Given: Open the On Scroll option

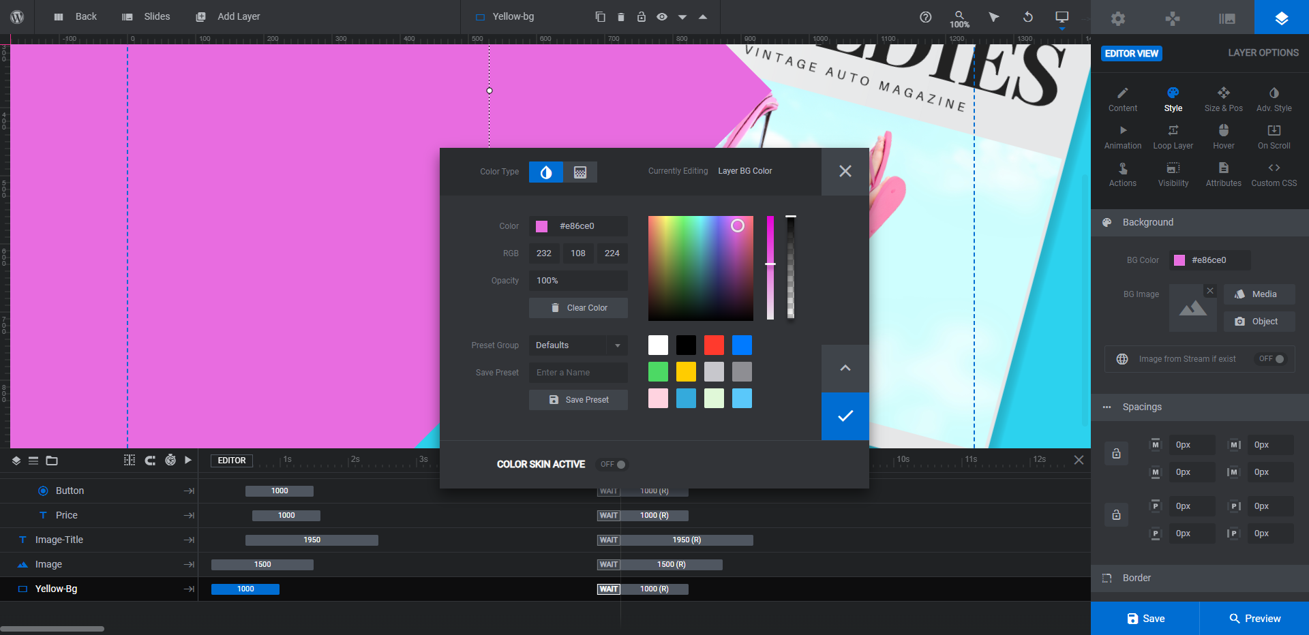Looking at the screenshot, I should (x=1274, y=137).
